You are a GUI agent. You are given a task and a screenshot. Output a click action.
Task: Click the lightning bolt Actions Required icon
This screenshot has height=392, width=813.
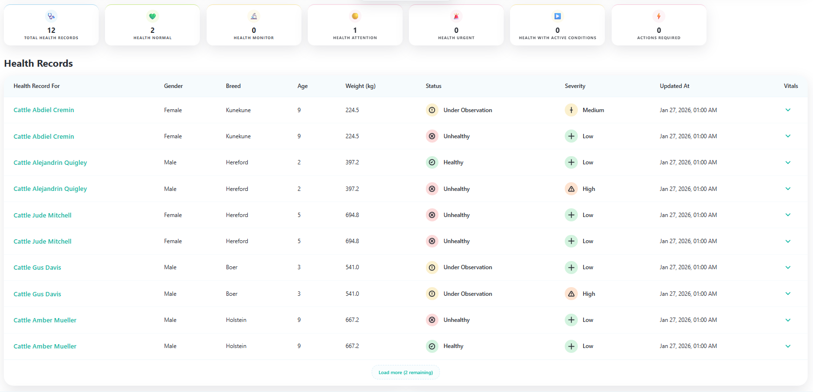point(659,16)
